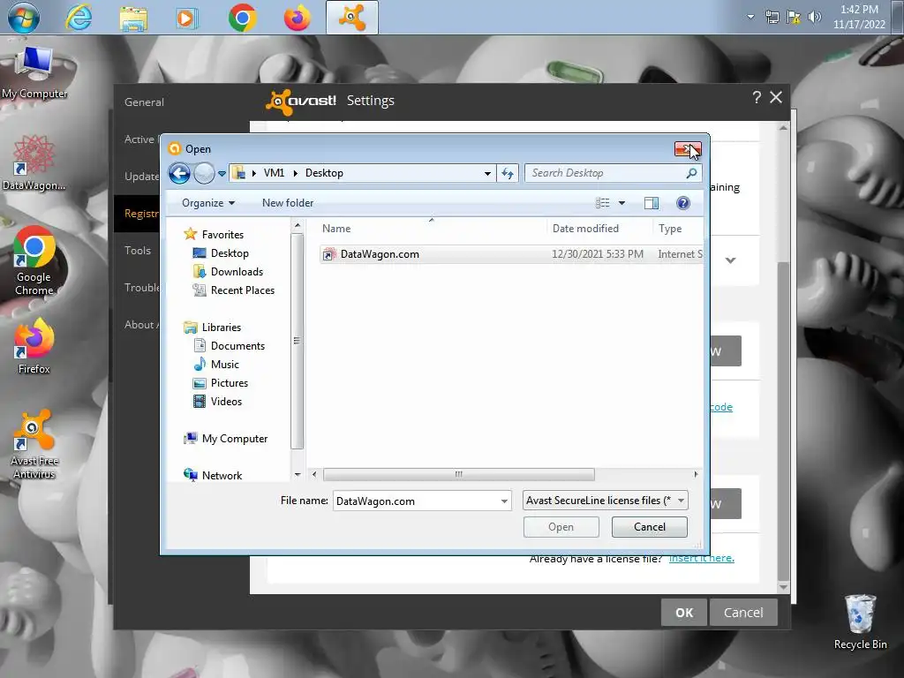Open Windows Media Player taskbar icon

tap(185, 19)
